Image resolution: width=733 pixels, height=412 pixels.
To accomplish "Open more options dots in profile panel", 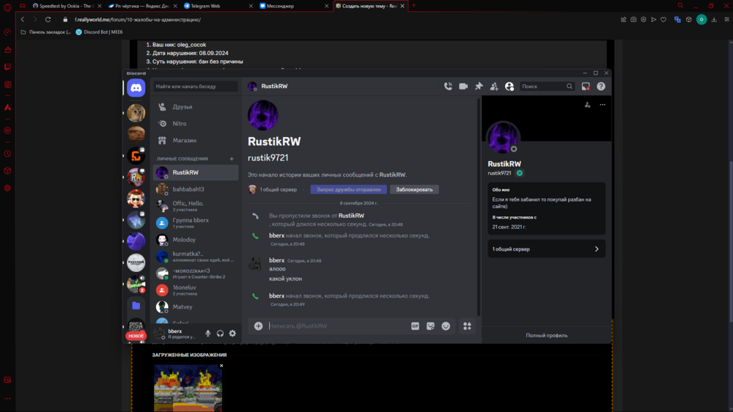I will pyautogui.click(x=603, y=105).
